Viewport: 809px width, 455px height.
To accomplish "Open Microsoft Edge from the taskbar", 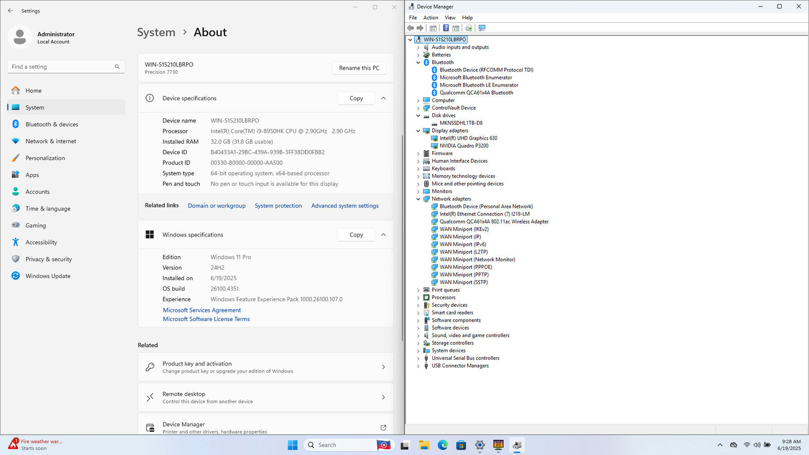I will tap(442, 445).
